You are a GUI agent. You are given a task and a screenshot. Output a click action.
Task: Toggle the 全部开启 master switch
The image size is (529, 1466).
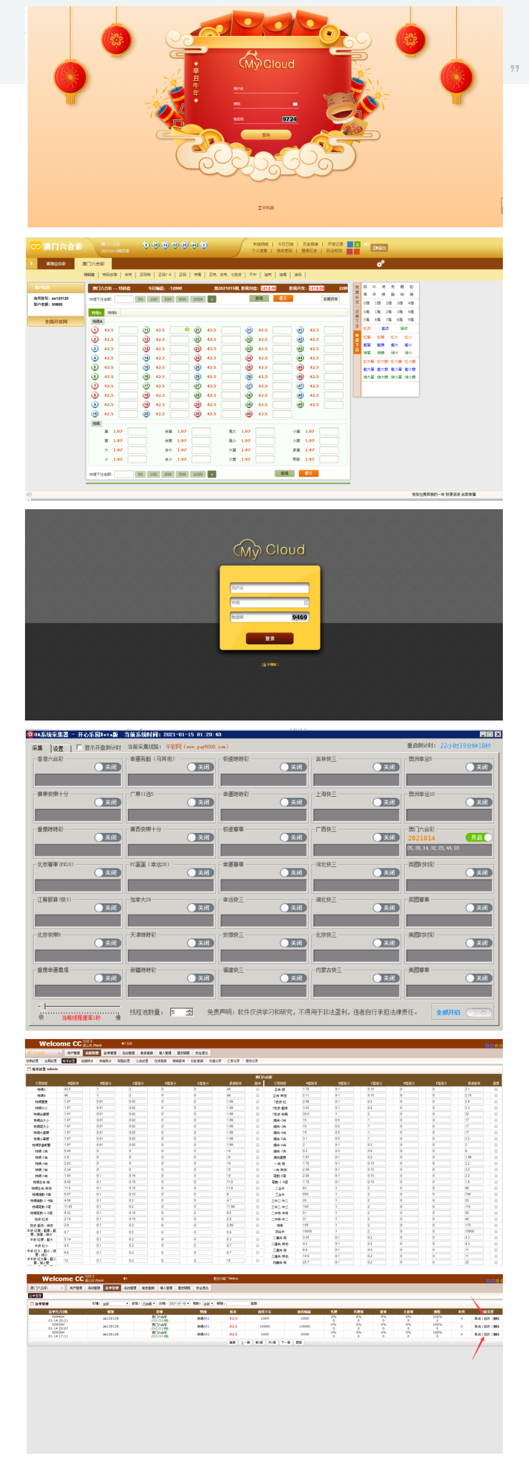tap(478, 1012)
